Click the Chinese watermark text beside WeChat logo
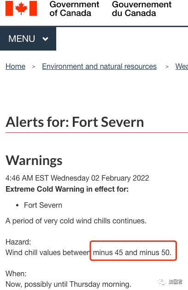The image size is (188, 290). pos(176,282)
